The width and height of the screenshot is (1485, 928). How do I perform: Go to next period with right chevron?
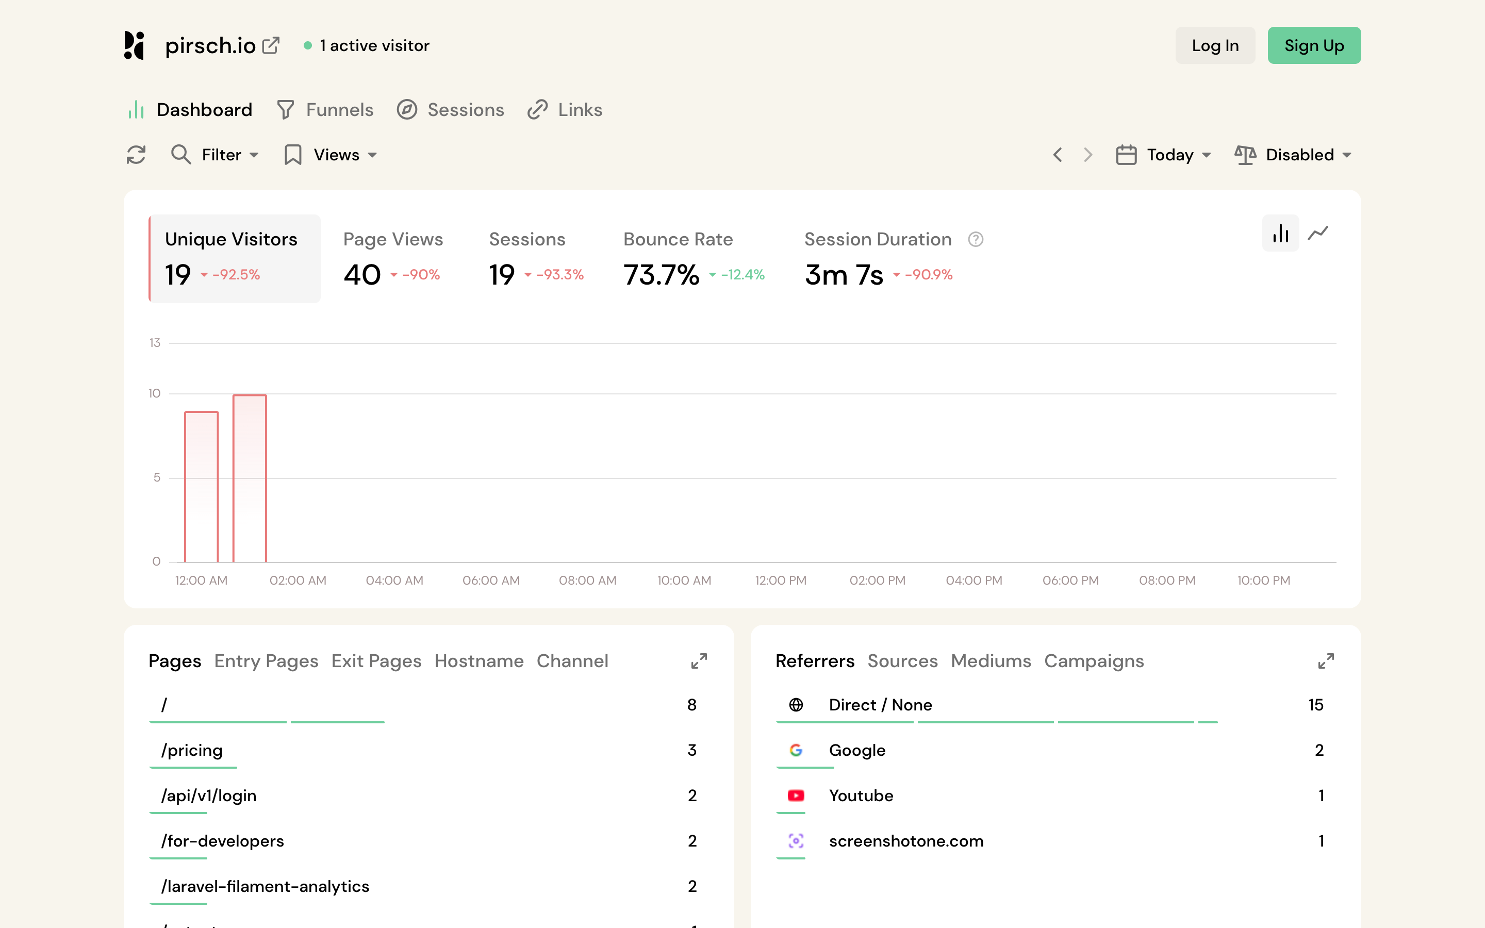[x=1088, y=155]
